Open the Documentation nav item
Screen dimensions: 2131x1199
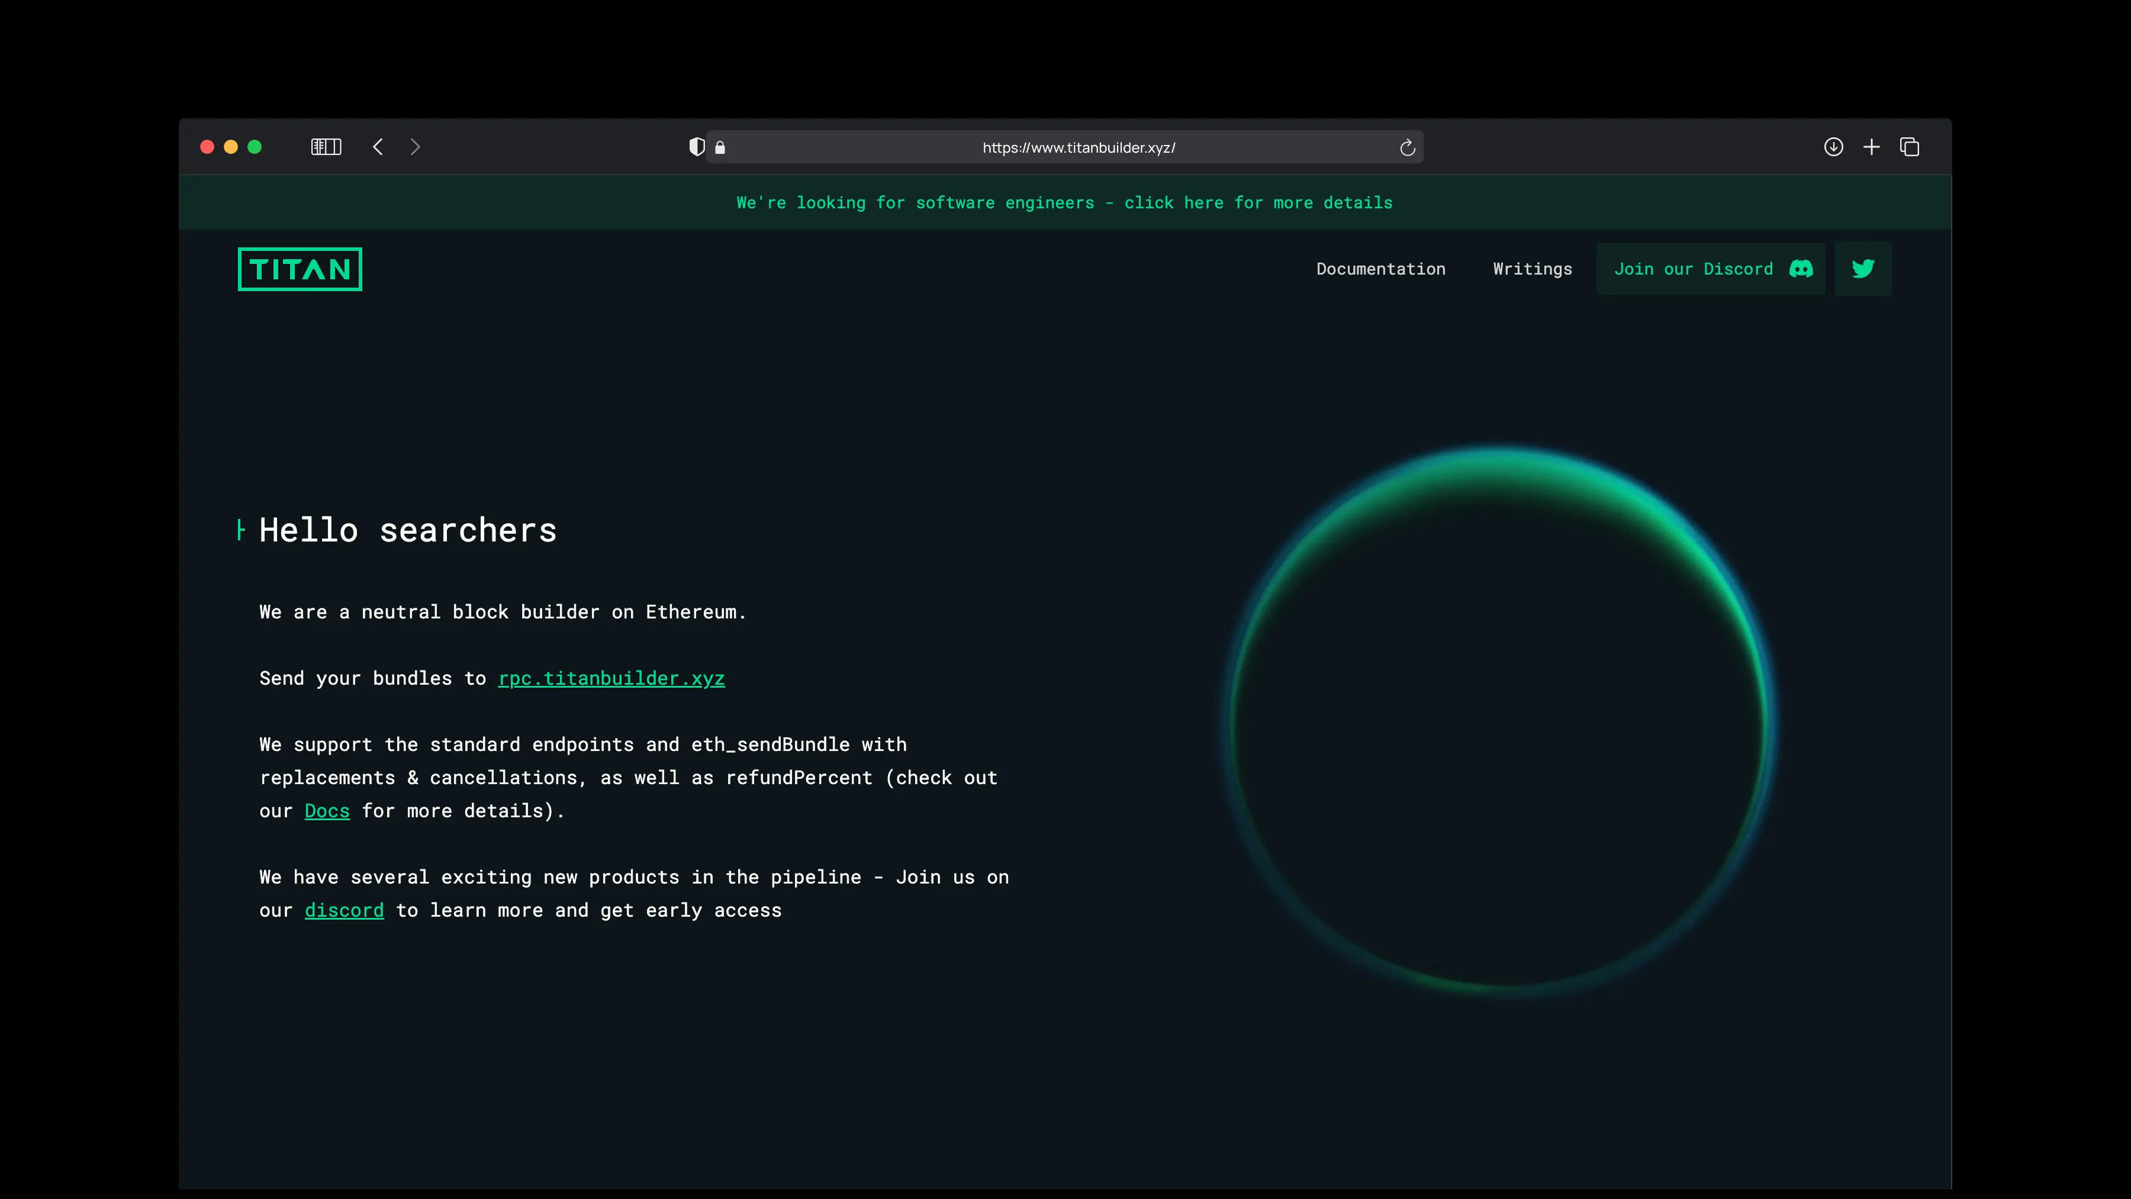pos(1380,269)
